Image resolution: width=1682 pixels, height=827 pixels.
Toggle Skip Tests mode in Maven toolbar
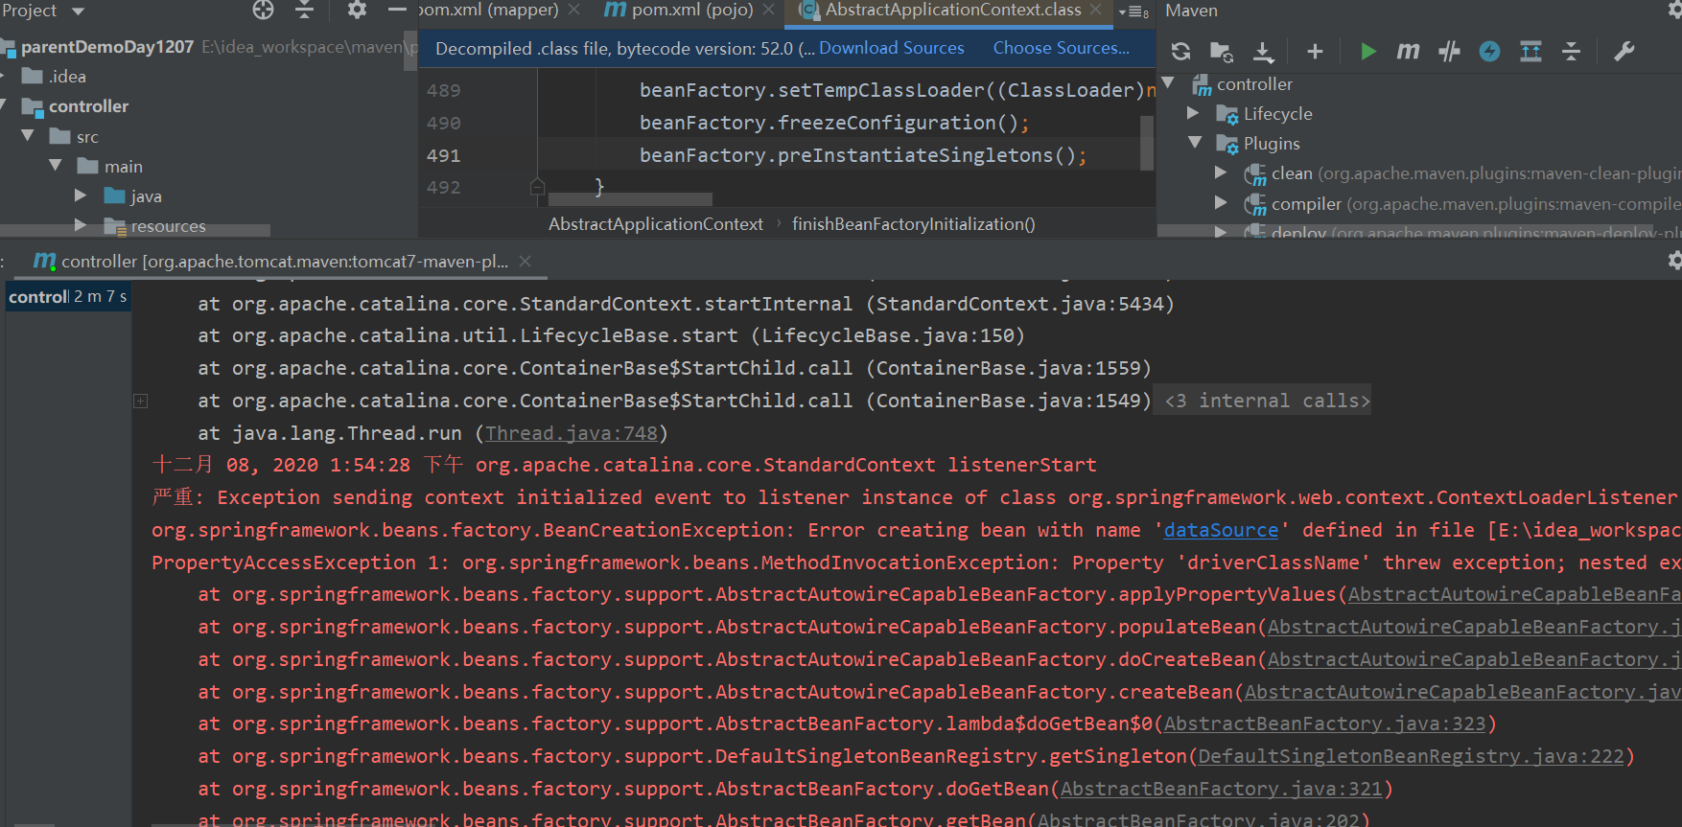[x=1449, y=51]
